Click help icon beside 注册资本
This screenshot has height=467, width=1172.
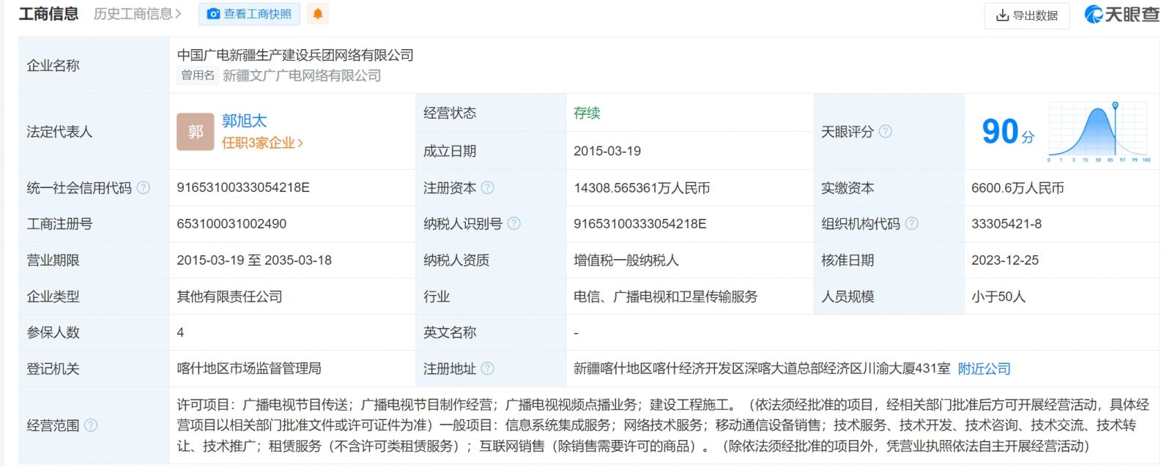pos(488,187)
